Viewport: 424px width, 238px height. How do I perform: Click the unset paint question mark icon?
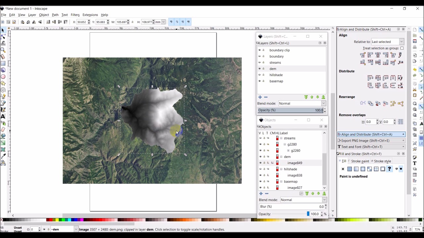[389, 169]
